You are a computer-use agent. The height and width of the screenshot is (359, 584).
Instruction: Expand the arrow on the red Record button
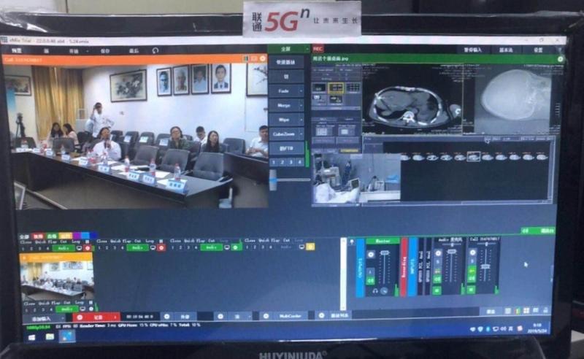[x=115, y=317]
